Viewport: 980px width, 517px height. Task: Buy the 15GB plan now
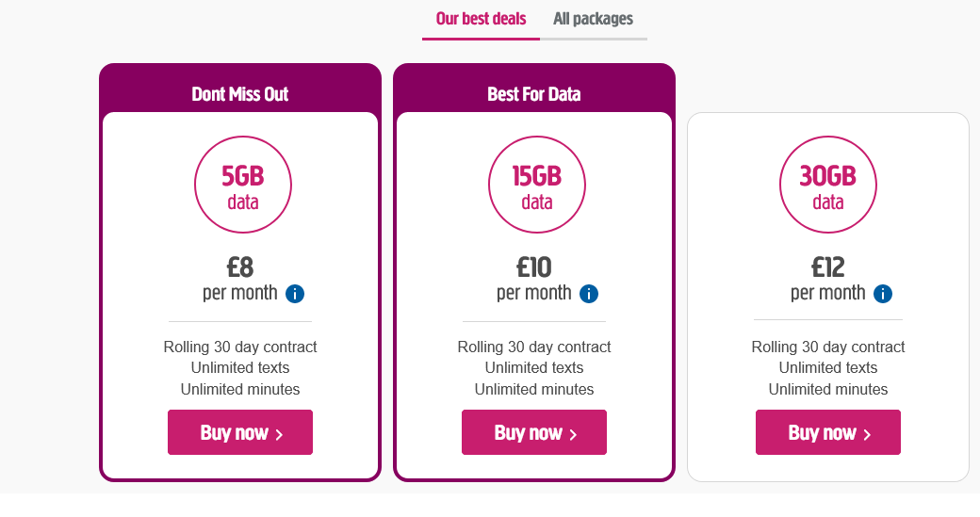tap(534, 432)
